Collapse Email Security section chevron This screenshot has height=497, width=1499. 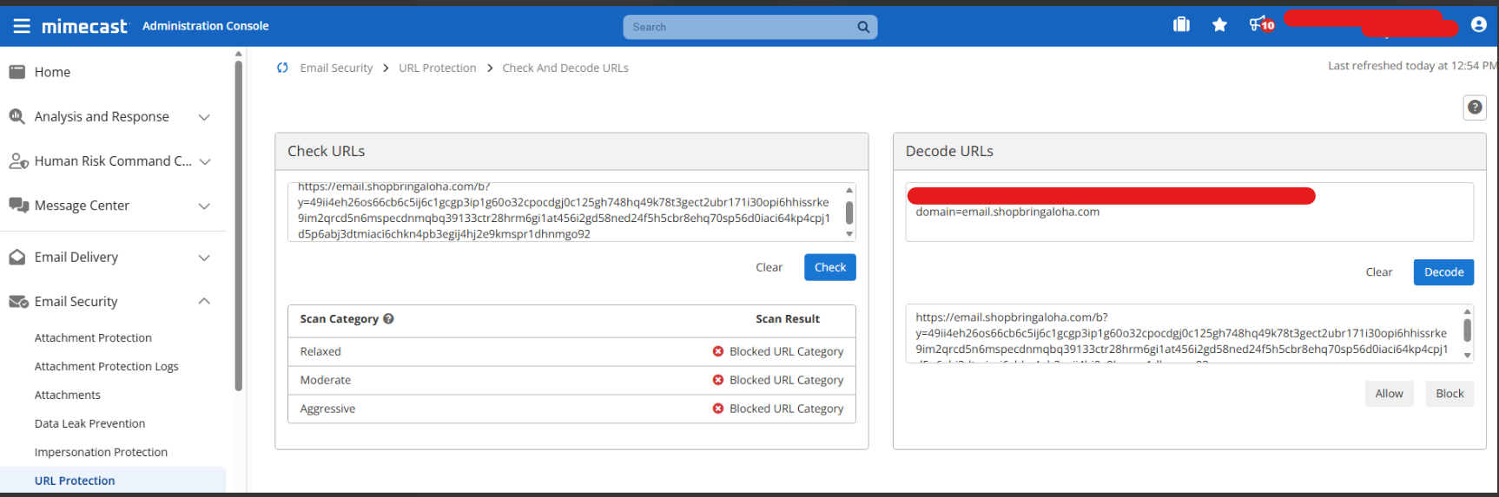point(205,301)
